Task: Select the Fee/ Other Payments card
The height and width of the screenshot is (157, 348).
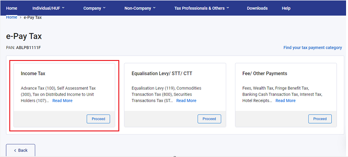Action: tap(286, 95)
